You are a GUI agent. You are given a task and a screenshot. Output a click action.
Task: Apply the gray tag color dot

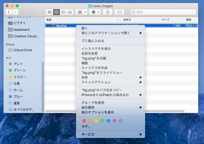(121, 121)
